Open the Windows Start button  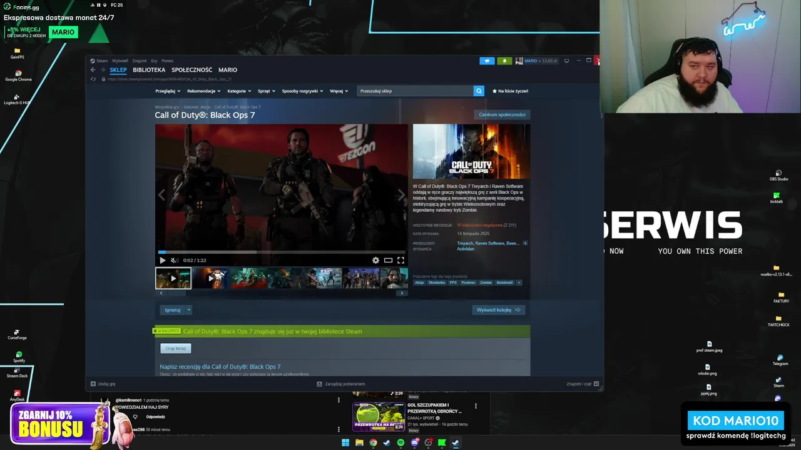[x=345, y=442]
